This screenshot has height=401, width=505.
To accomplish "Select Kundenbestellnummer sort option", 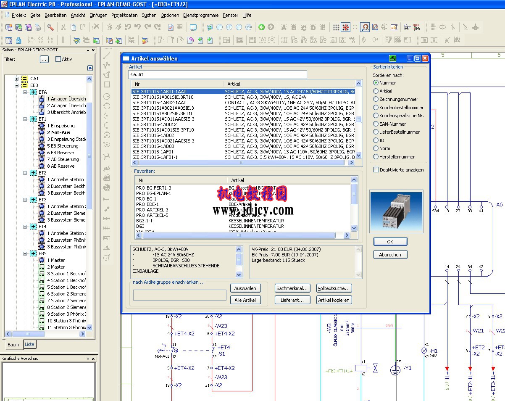I will 376,108.
